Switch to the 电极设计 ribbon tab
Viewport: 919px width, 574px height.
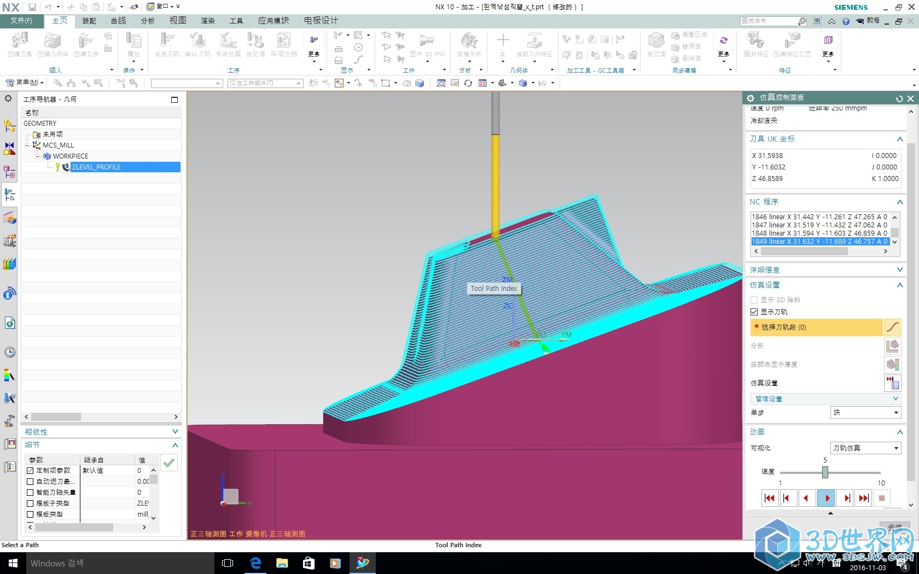pyautogui.click(x=321, y=21)
